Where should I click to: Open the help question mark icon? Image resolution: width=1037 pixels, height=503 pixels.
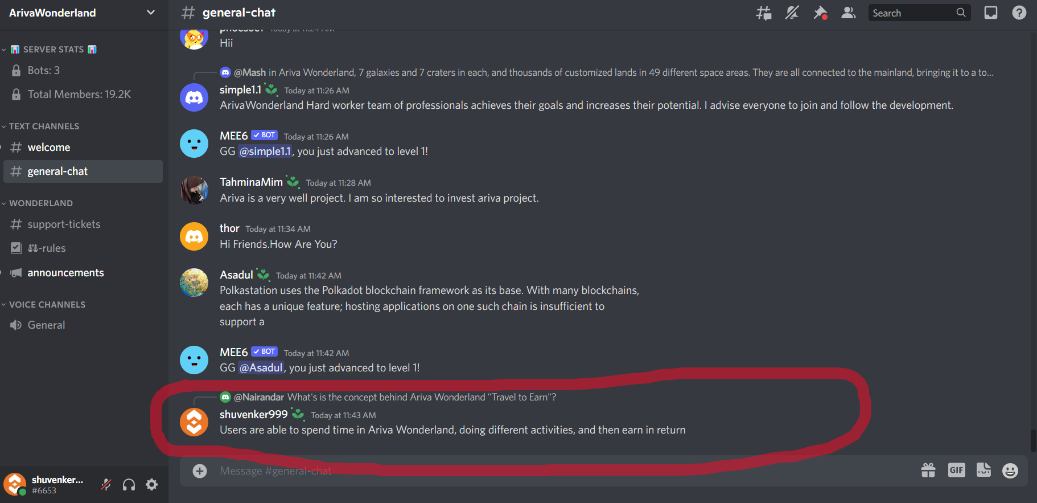pos(1019,13)
